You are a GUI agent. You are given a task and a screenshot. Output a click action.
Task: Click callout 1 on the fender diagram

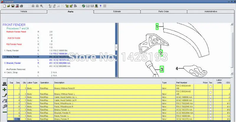pos(157,27)
